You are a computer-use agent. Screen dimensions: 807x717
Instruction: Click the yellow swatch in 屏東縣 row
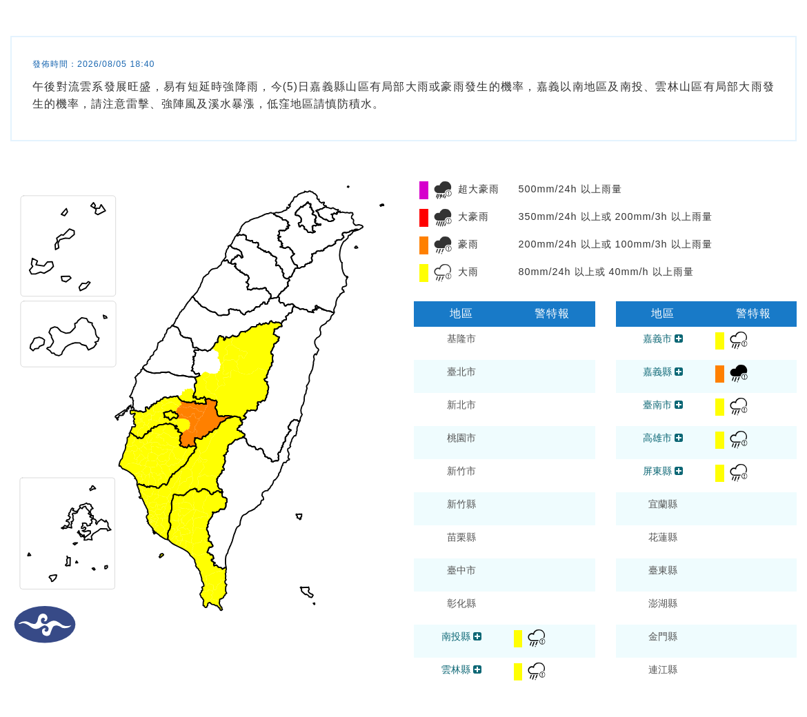click(719, 473)
